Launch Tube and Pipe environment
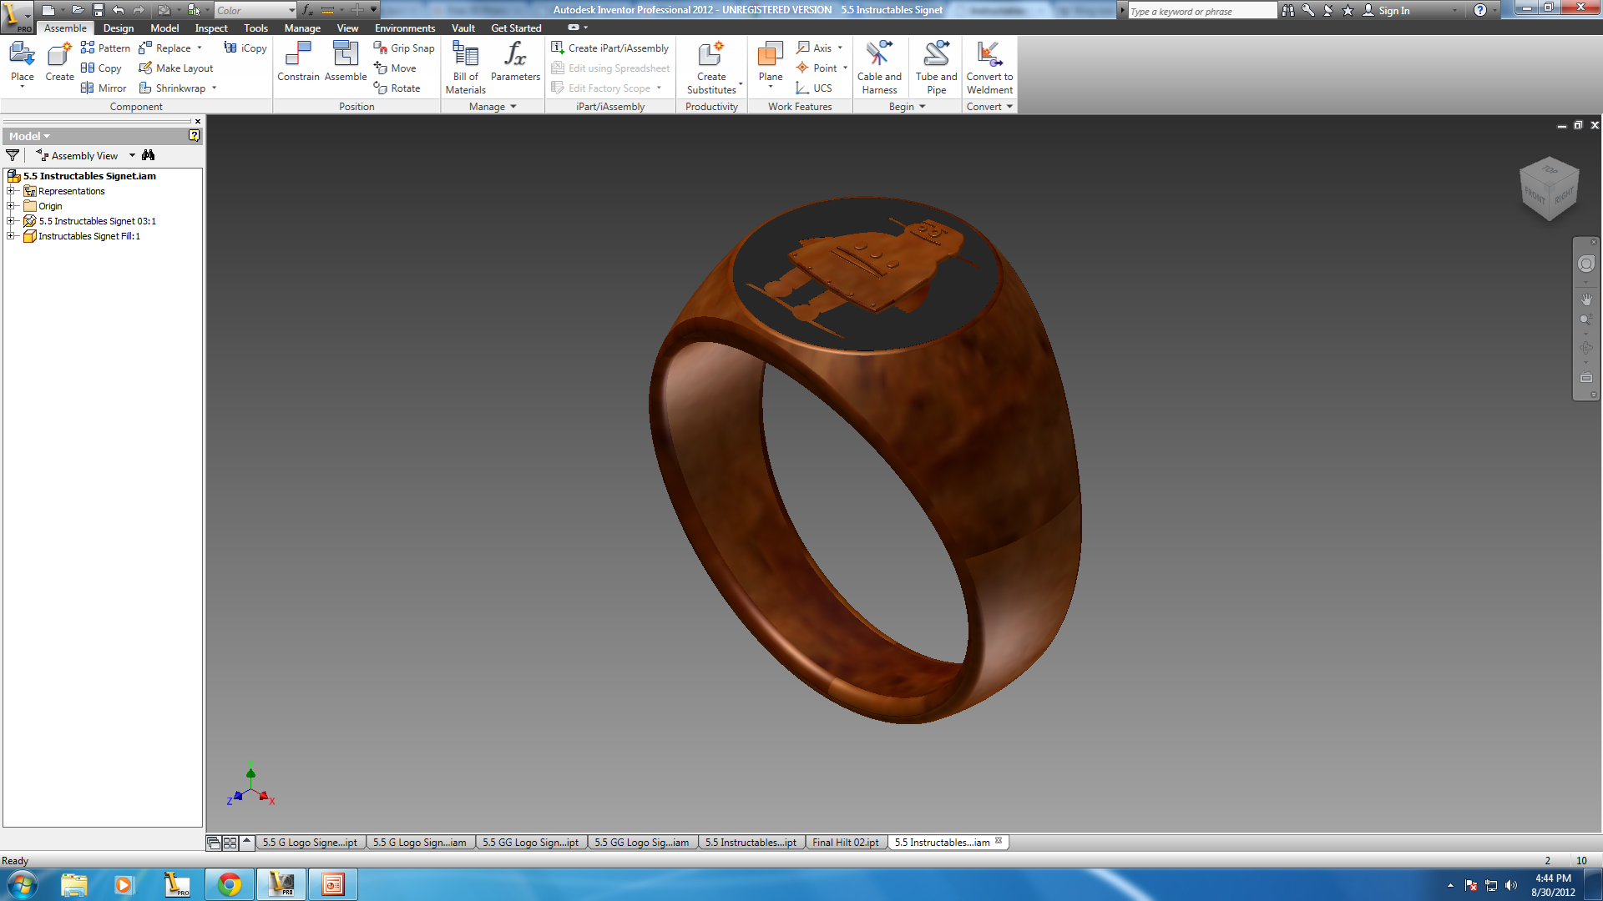1603x901 pixels. click(936, 67)
